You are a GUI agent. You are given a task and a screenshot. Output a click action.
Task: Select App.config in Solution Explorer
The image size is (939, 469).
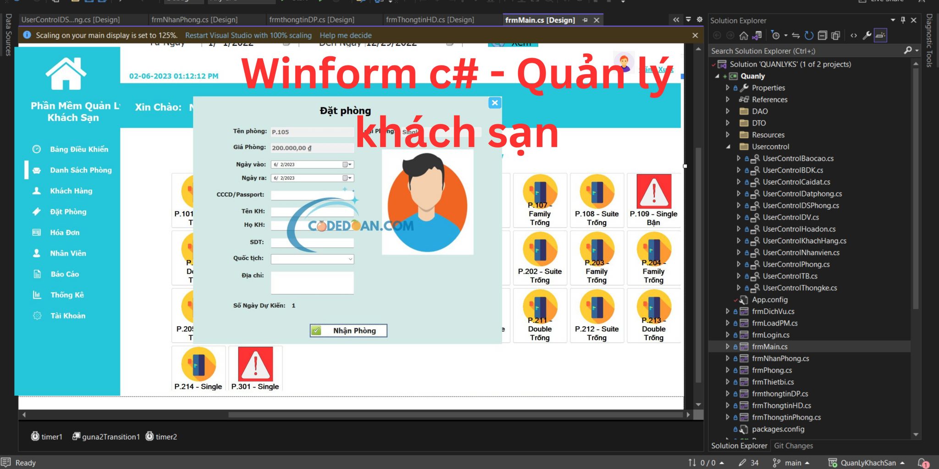[769, 300]
